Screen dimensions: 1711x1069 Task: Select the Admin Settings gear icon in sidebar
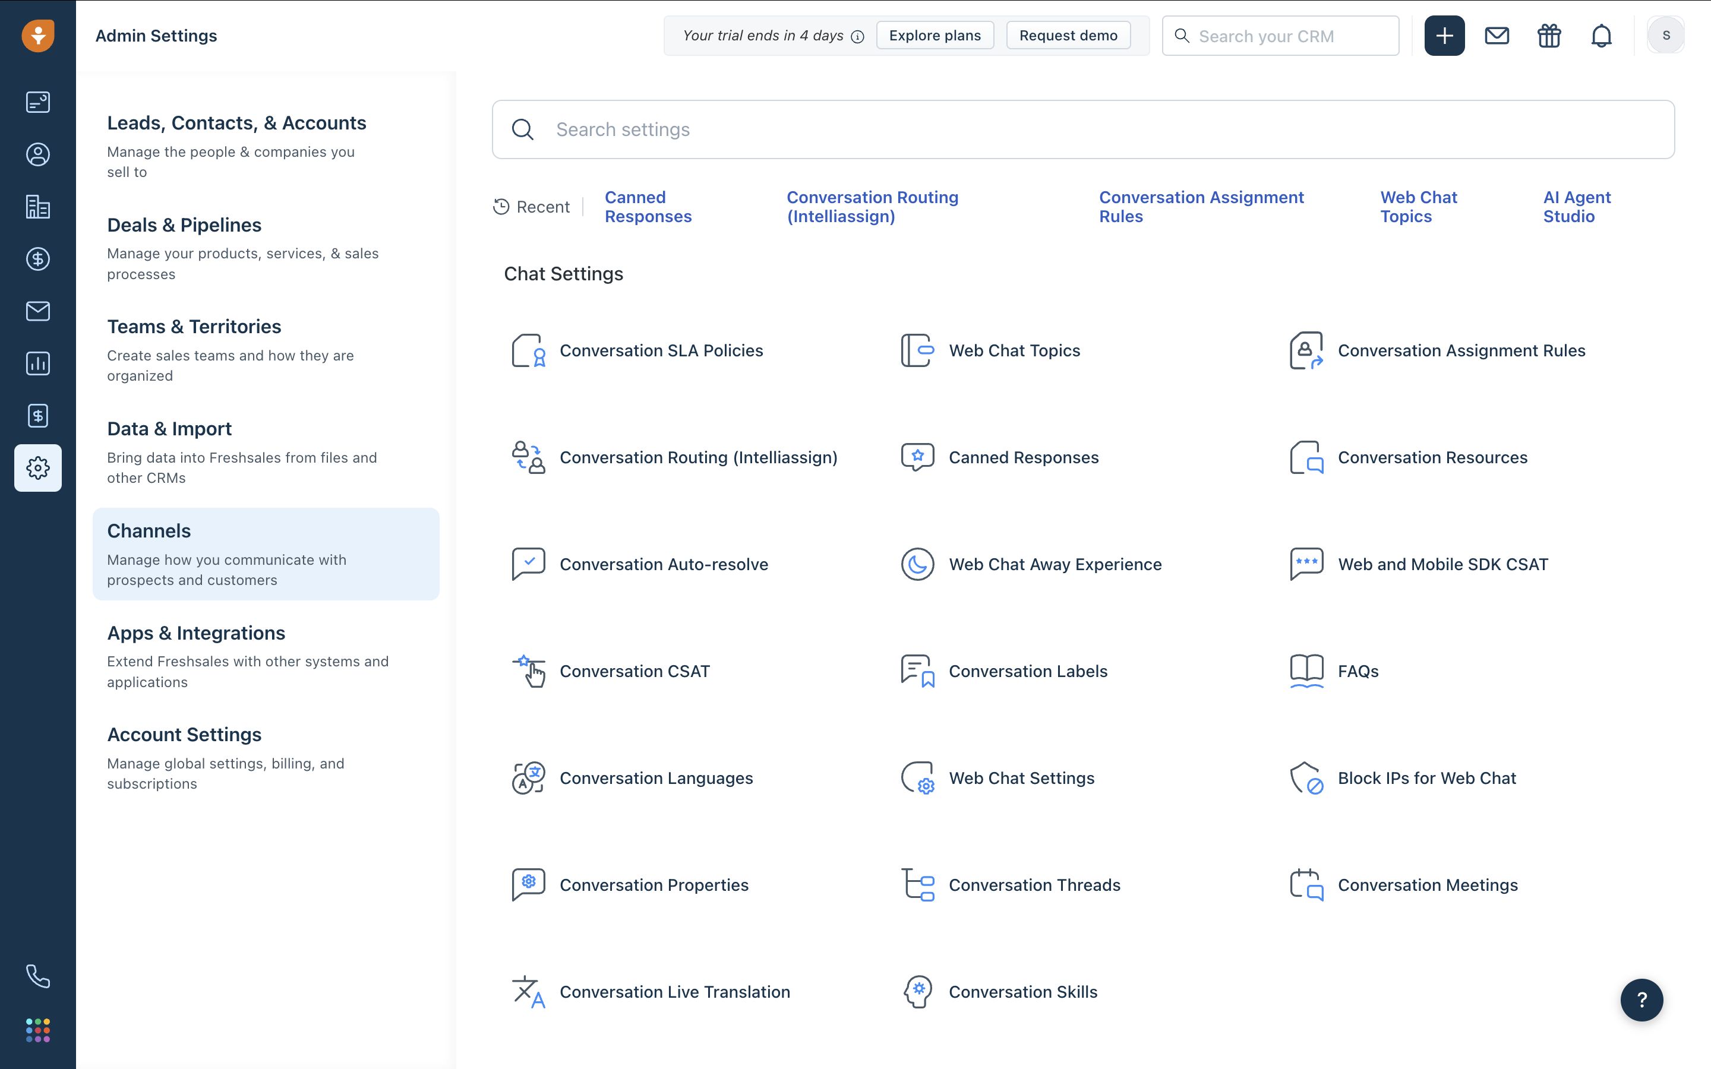[38, 468]
